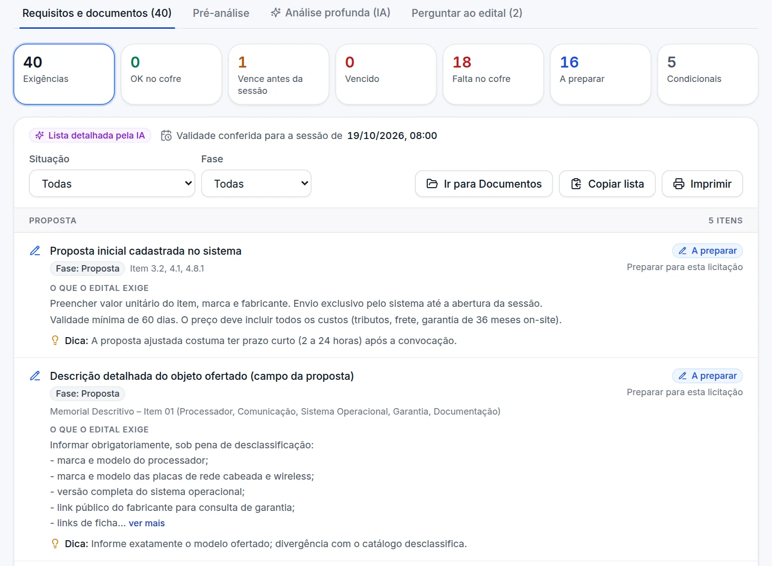Click the pencil icon beside Proposta inicial cadastrada
772x566 pixels.
[35, 251]
